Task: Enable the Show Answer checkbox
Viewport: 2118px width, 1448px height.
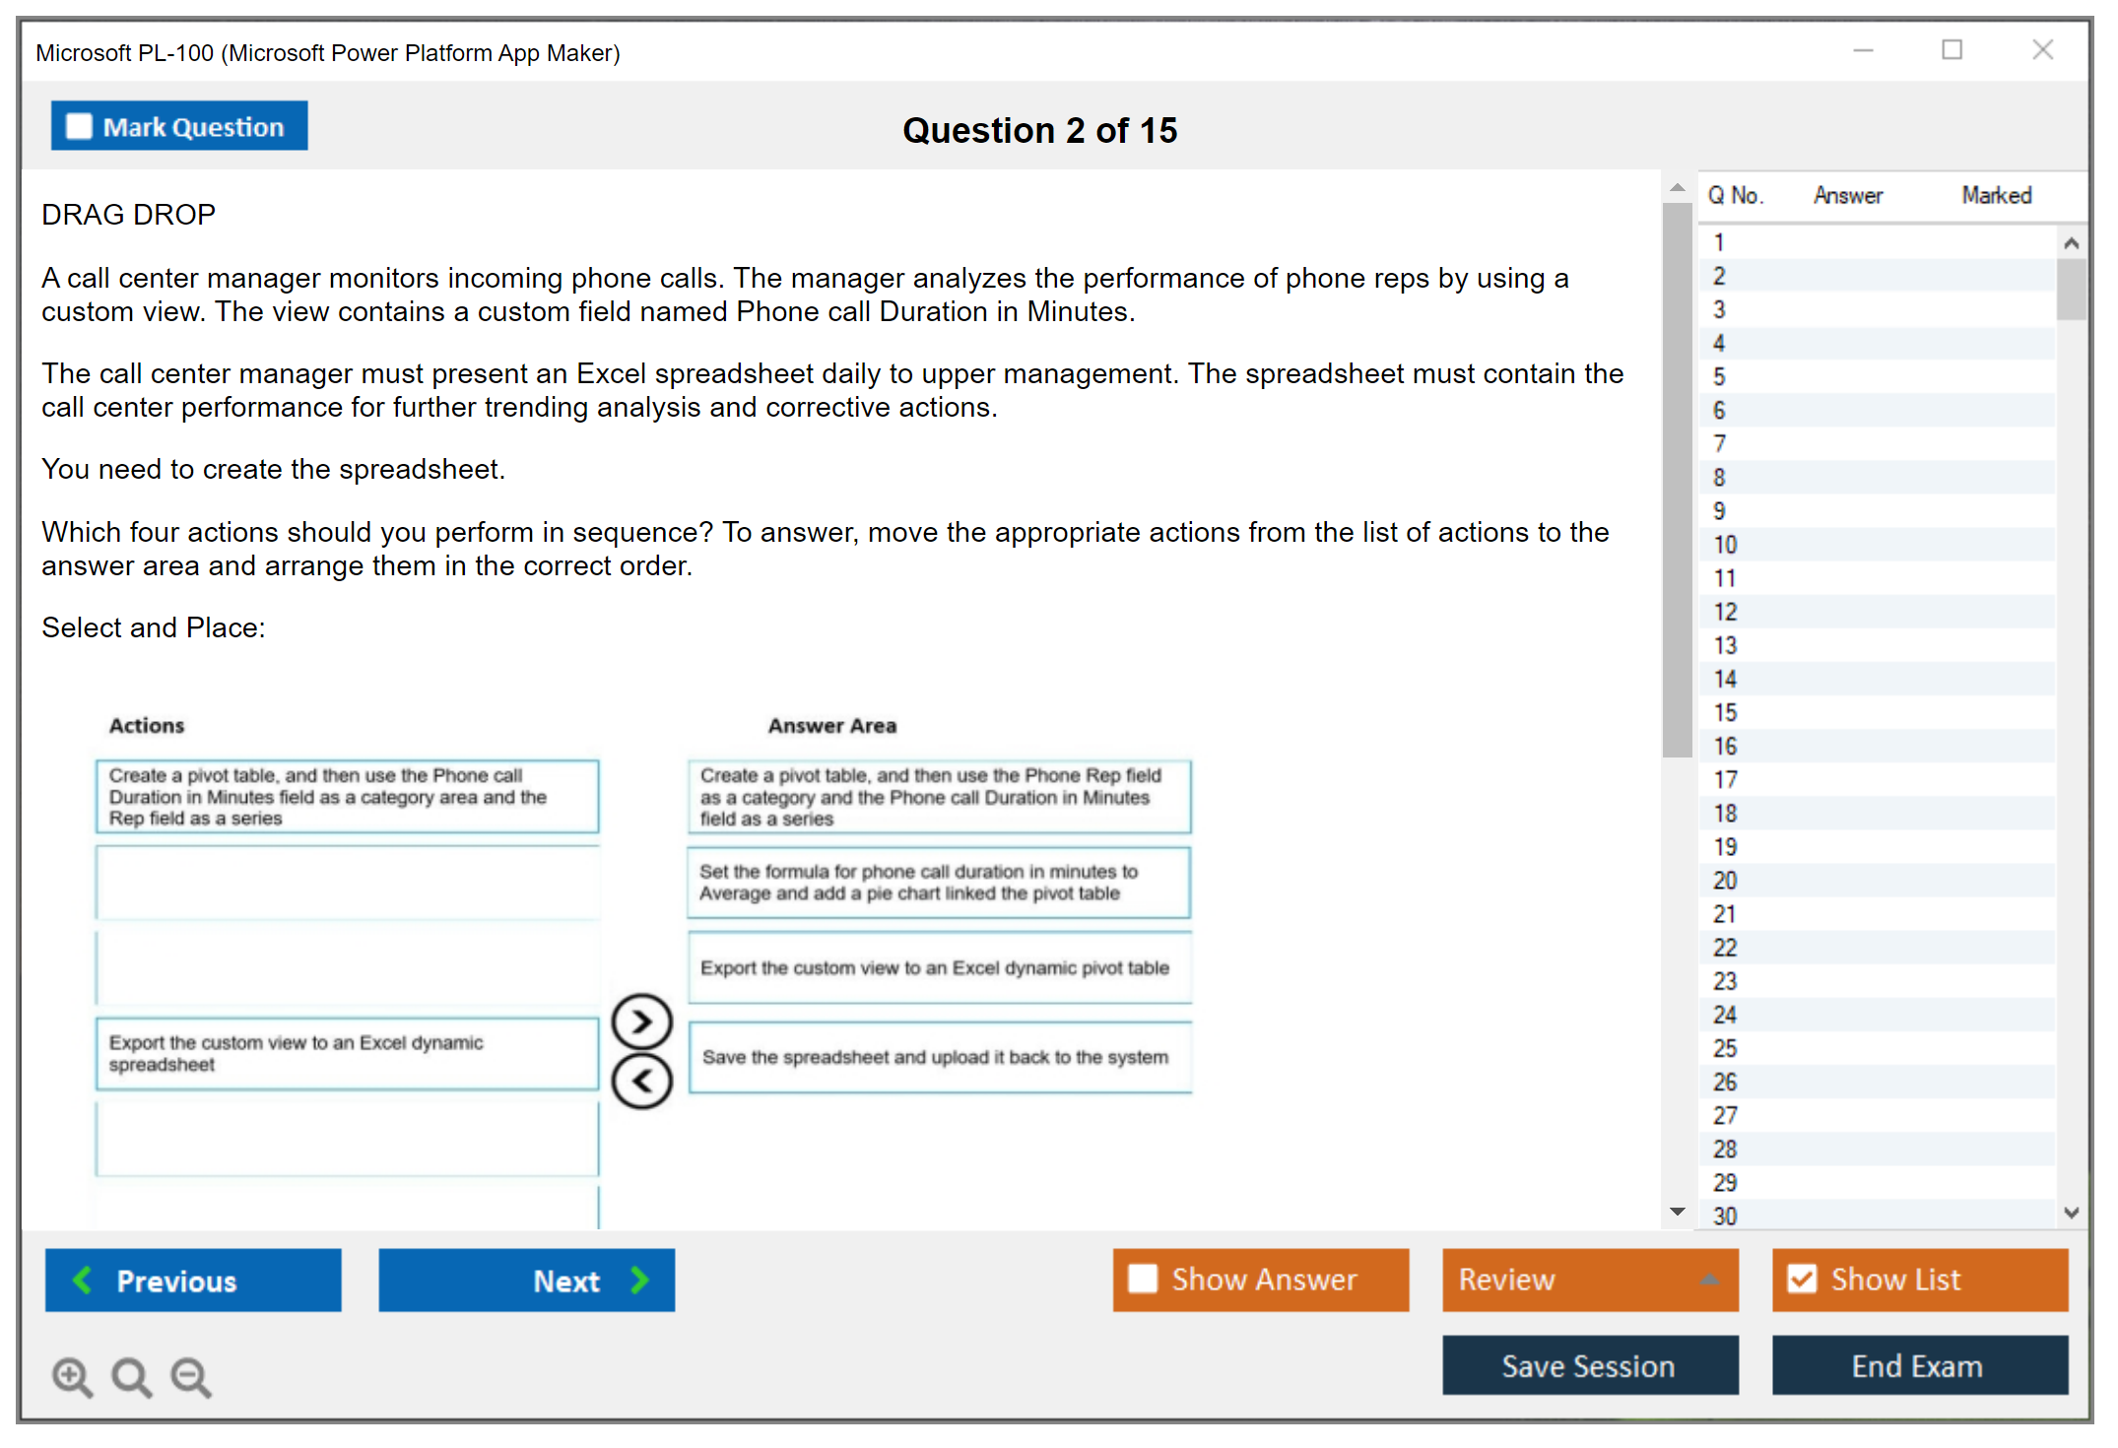Action: (x=1143, y=1279)
